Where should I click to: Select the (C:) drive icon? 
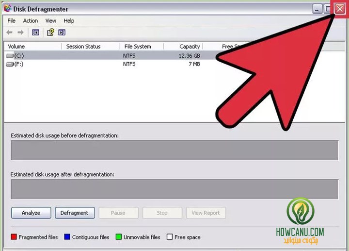click(x=10, y=55)
